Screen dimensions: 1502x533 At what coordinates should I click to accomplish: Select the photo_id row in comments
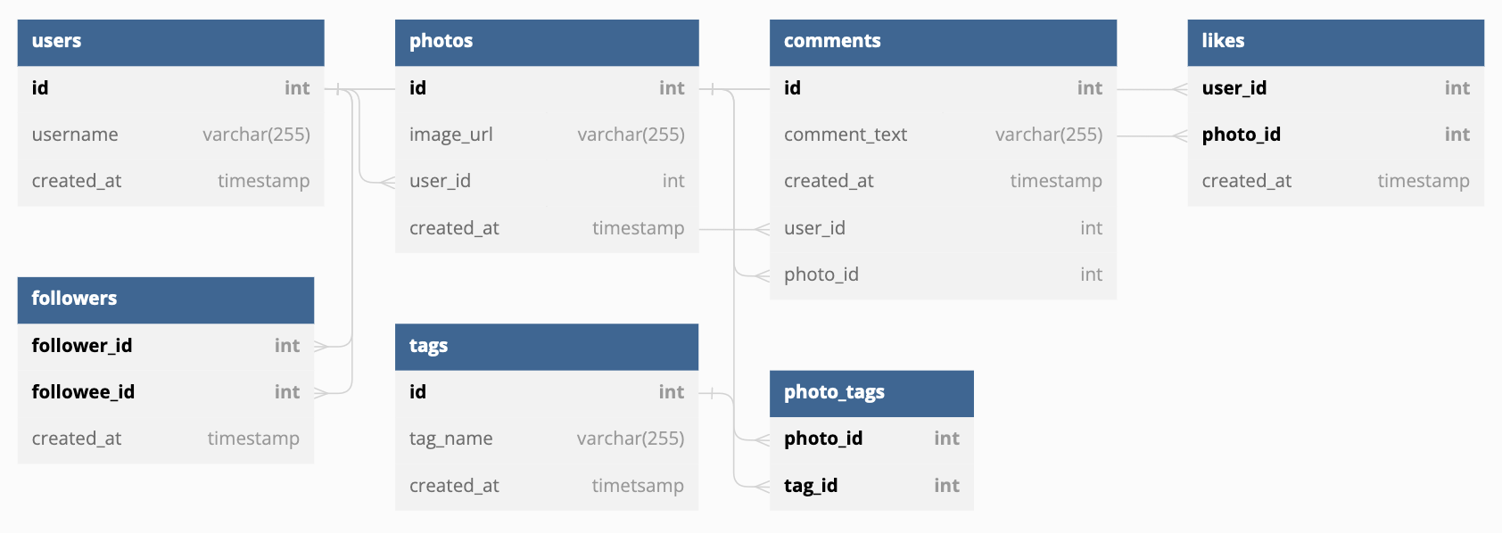click(x=943, y=275)
